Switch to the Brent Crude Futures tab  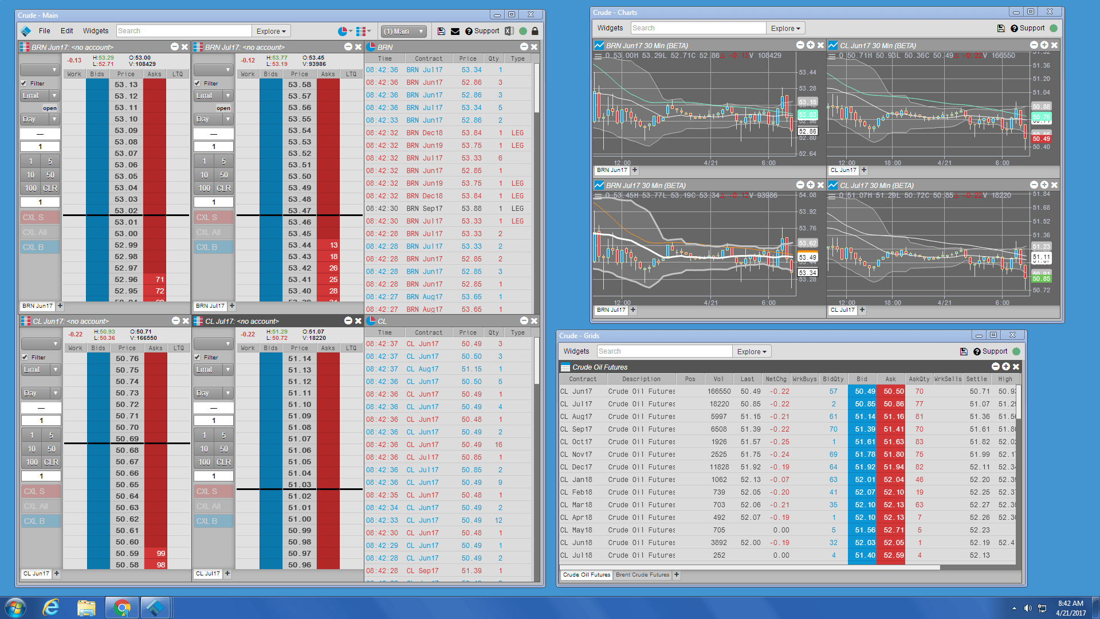coord(642,575)
